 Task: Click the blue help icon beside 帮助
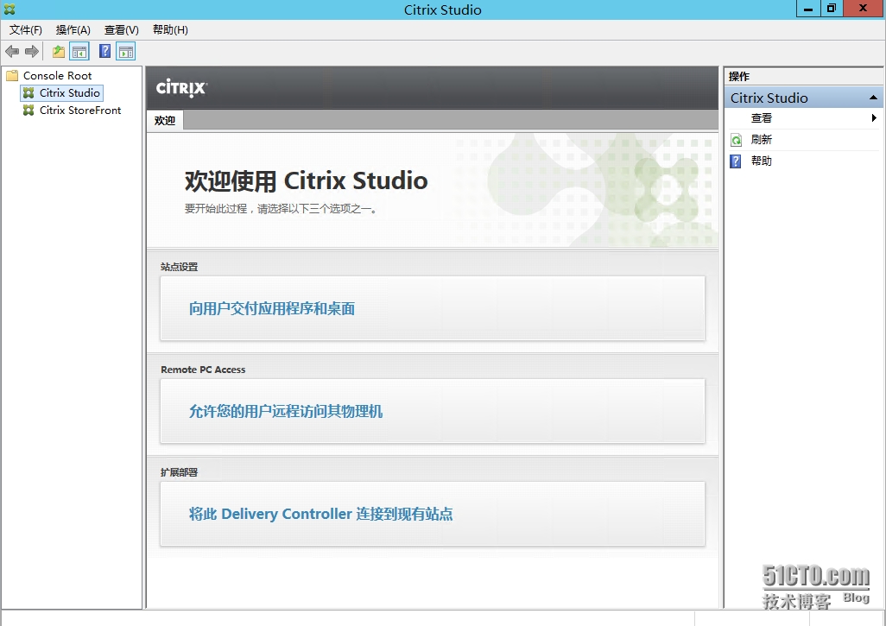click(x=736, y=161)
